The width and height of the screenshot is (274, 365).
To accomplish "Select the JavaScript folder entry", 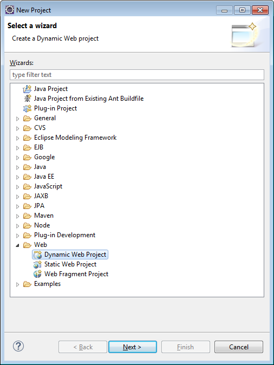I will pos(48,186).
